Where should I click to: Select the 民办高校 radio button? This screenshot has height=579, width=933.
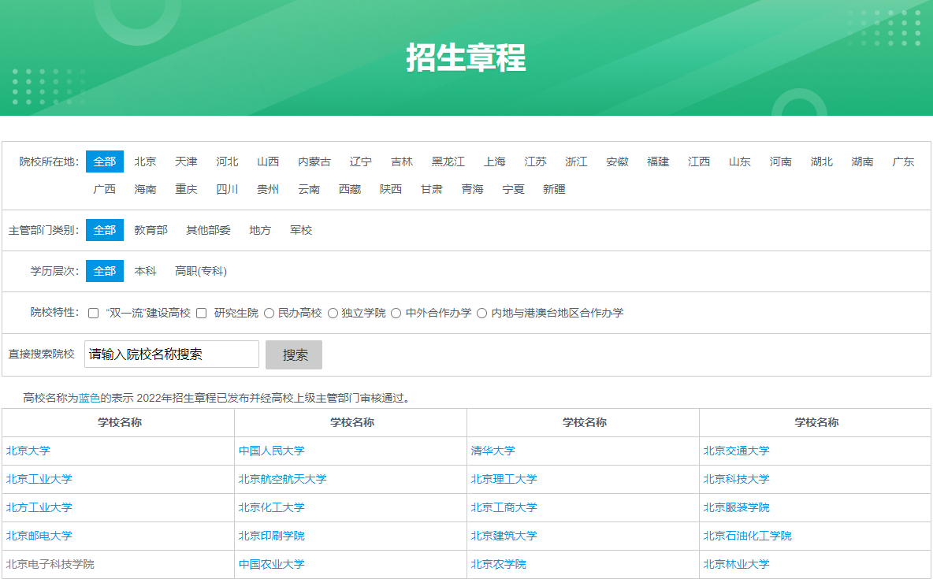coord(269,313)
